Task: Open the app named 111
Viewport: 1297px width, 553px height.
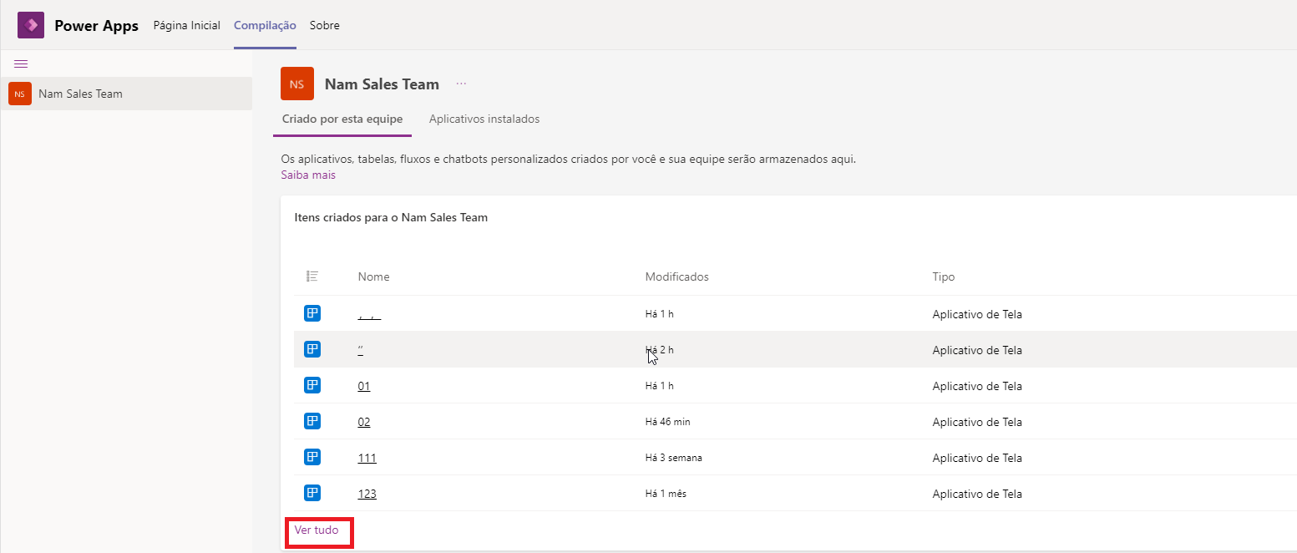Action: (367, 458)
